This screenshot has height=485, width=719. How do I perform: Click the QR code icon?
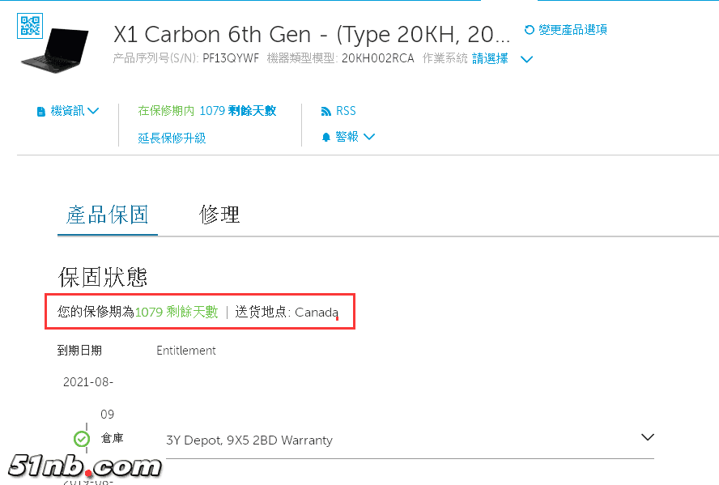click(30, 26)
